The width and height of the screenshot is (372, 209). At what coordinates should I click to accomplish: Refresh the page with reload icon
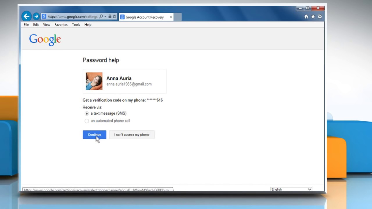click(115, 17)
